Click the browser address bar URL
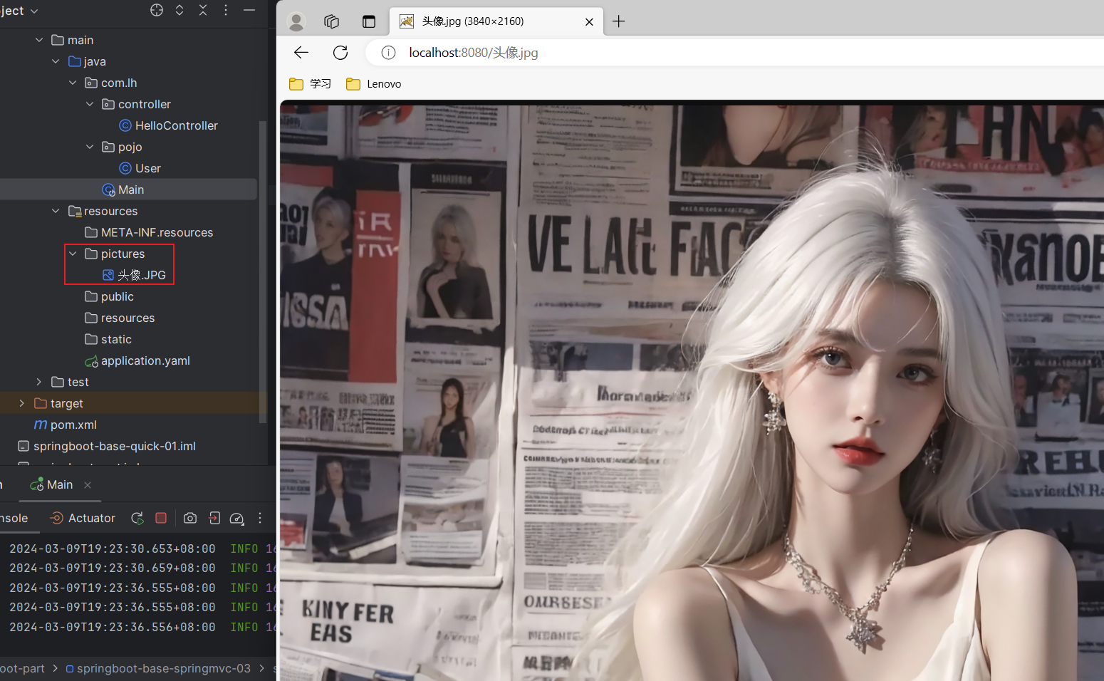This screenshot has height=681, width=1104. tap(474, 53)
